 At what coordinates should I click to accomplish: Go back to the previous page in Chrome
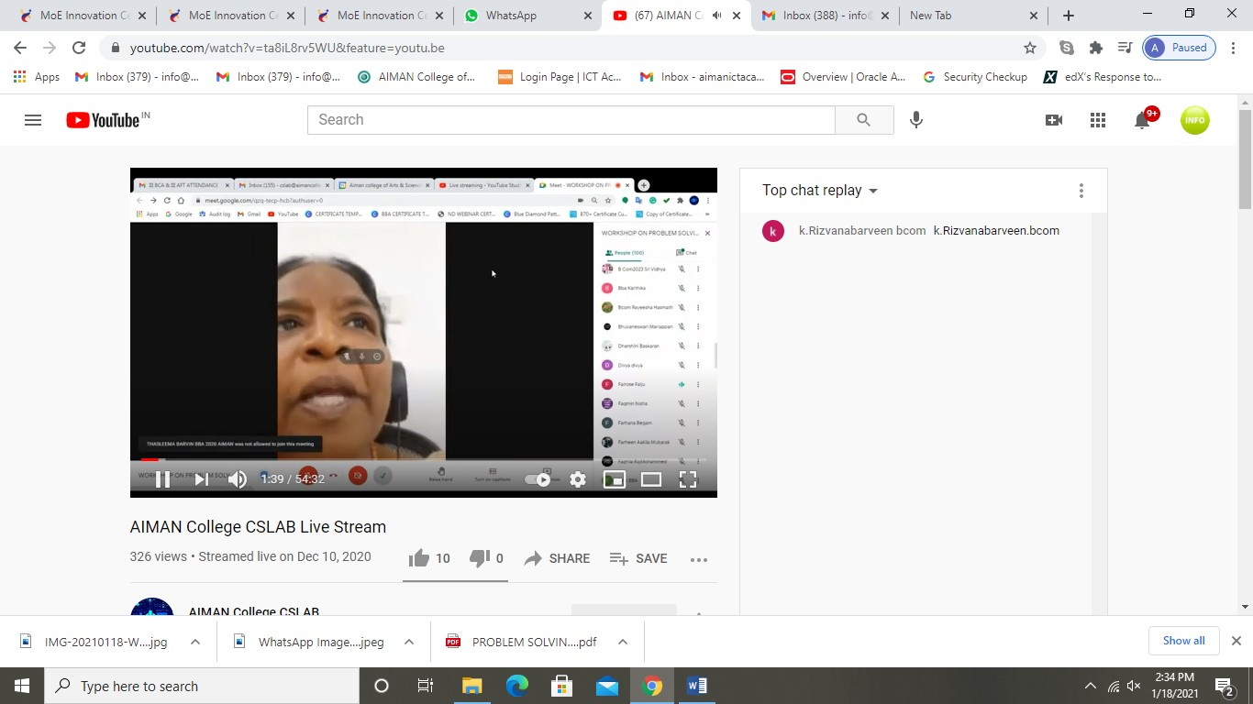(x=20, y=48)
